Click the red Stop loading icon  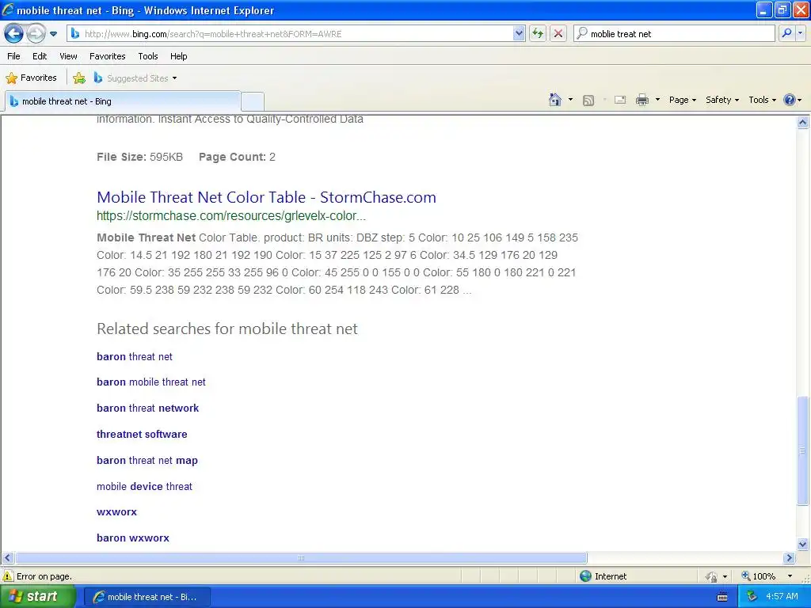tap(558, 33)
